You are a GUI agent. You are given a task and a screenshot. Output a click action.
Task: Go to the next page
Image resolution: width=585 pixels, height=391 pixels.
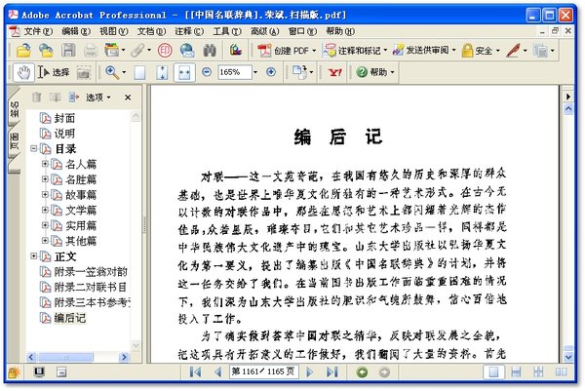(x=309, y=371)
